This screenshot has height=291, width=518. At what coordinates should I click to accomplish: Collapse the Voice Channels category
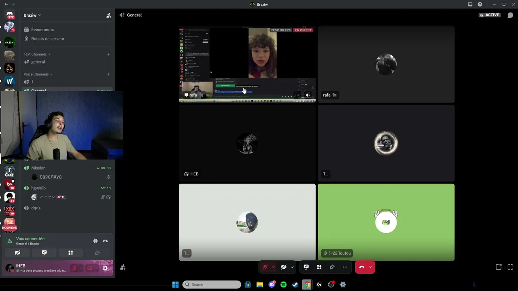(x=38, y=74)
